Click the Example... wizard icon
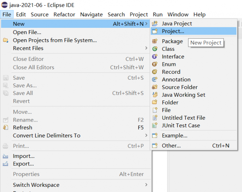Screen dimensions: 242x192 (155, 136)
